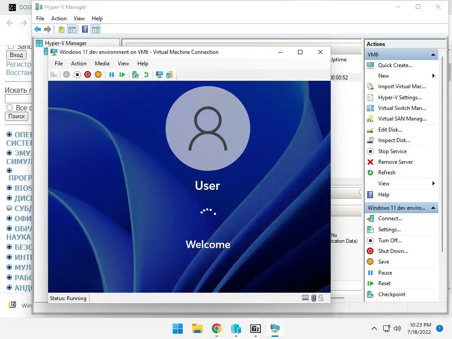Select the grey СУБД radio bullet in browser

[9, 208]
